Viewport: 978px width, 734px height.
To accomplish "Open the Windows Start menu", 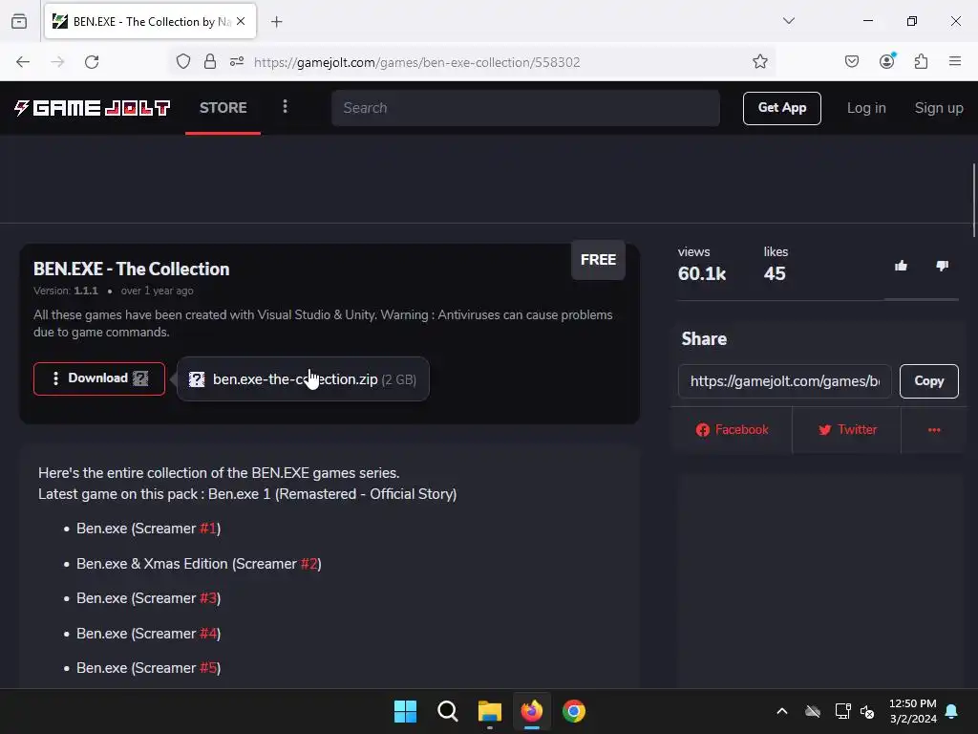I will [x=405, y=711].
